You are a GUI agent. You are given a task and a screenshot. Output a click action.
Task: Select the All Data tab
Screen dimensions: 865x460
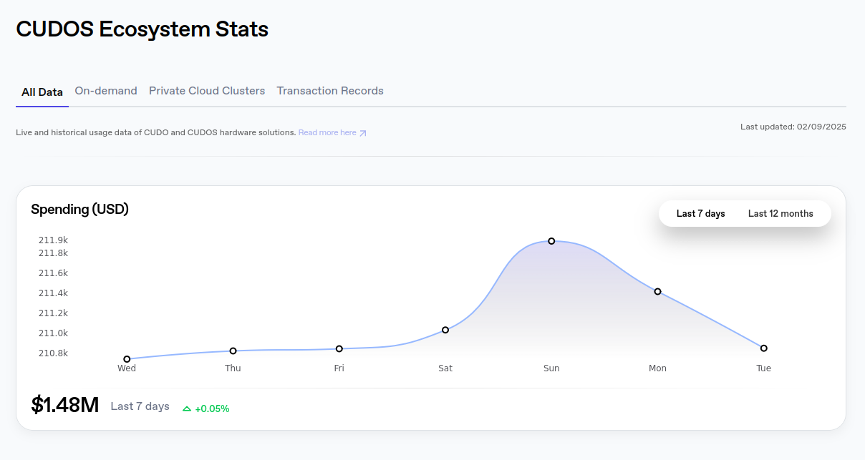tap(42, 92)
